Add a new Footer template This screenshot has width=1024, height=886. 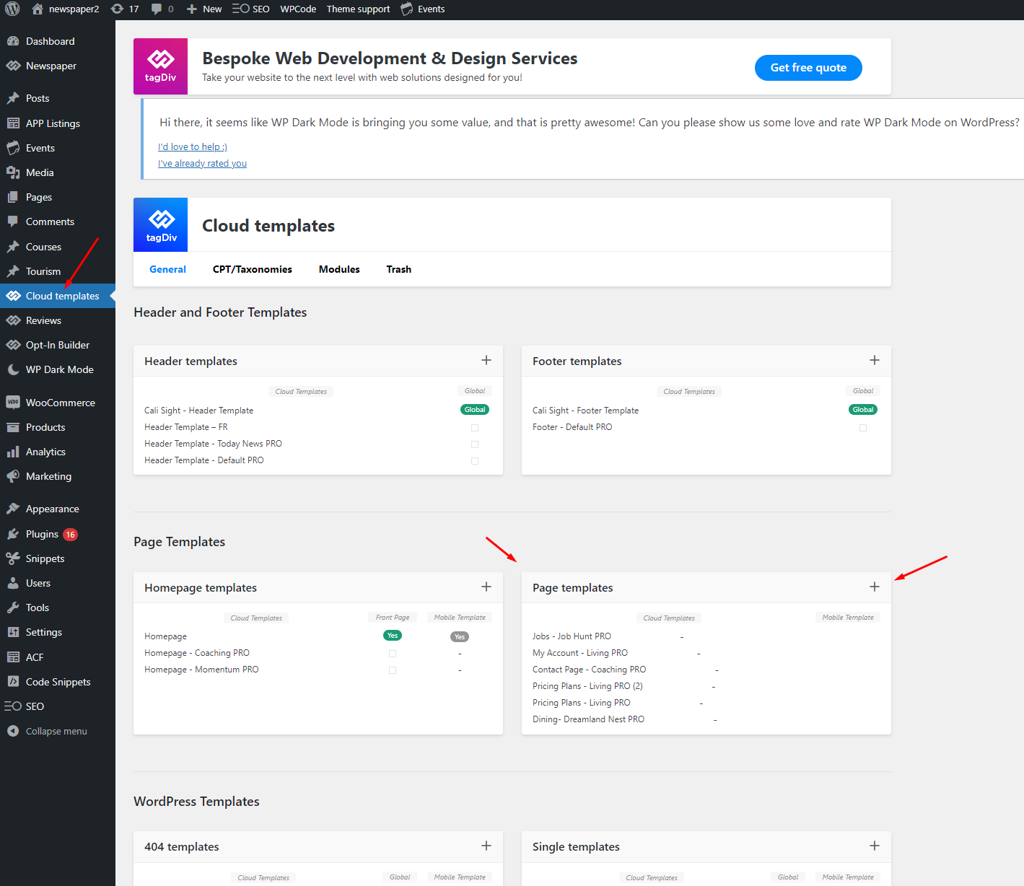(875, 360)
